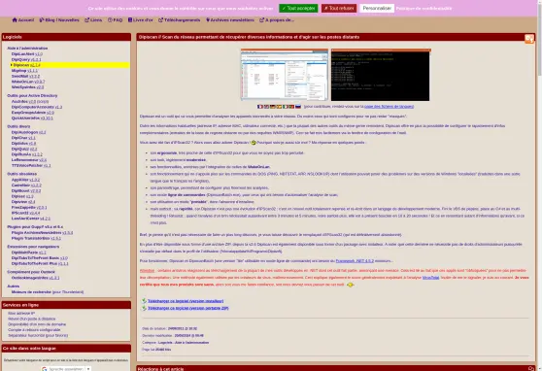Open DipiTabsToTheFront Basic link
The width and height of the screenshot is (542, 371).
(x=40, y=258)
